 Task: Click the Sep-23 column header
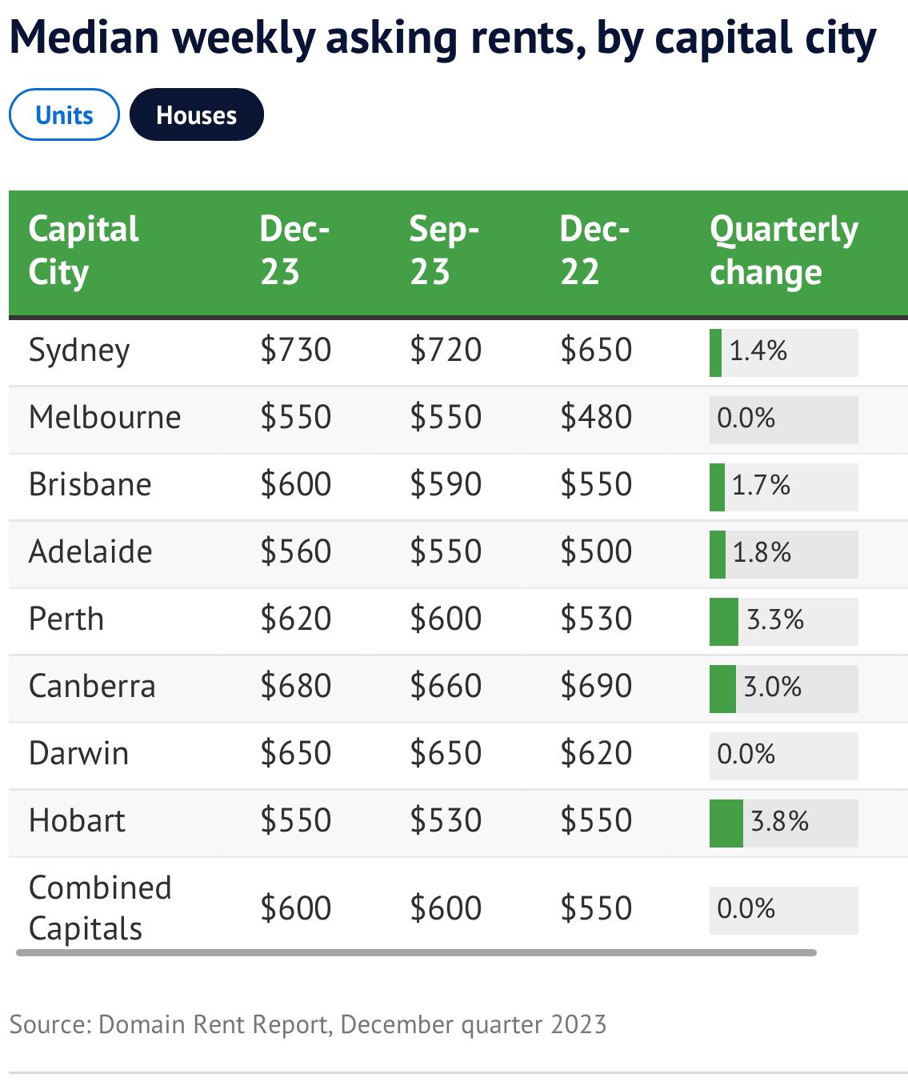[x=443, y=250]
